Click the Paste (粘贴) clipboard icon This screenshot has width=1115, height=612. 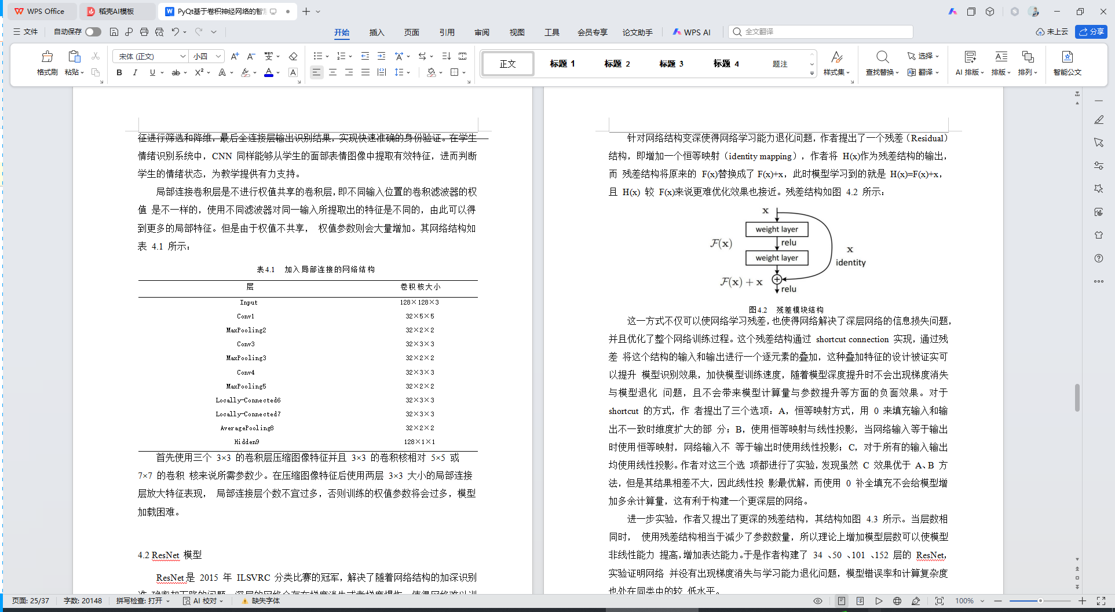74,57
